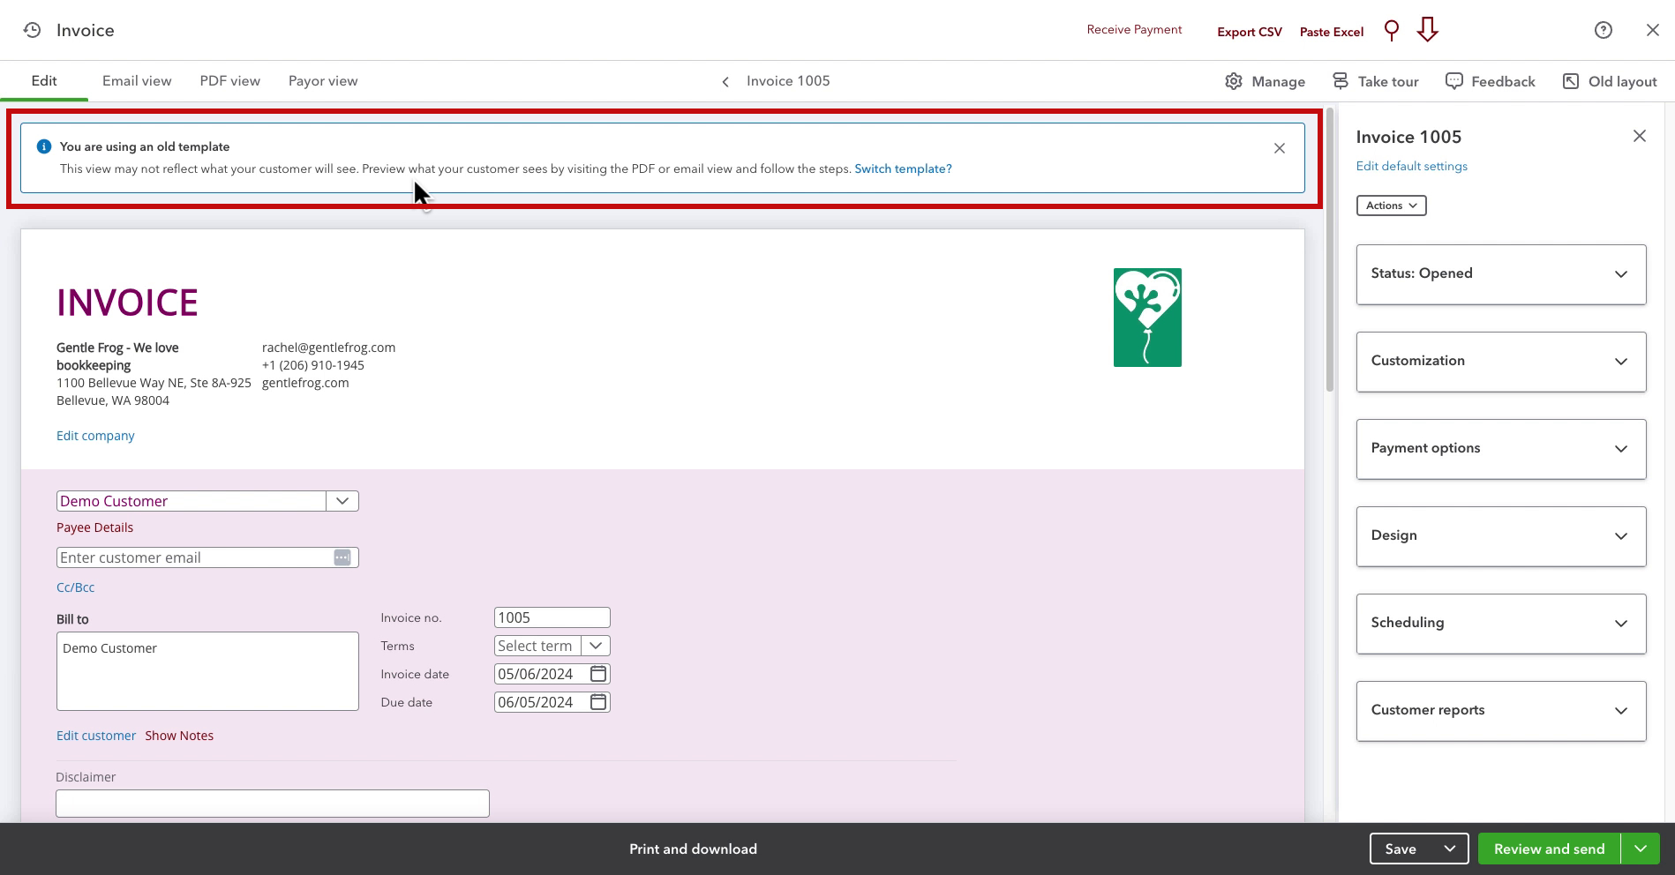1675x875 pixels.
Task: Click the red down arrow icon
Action: 1427,30
